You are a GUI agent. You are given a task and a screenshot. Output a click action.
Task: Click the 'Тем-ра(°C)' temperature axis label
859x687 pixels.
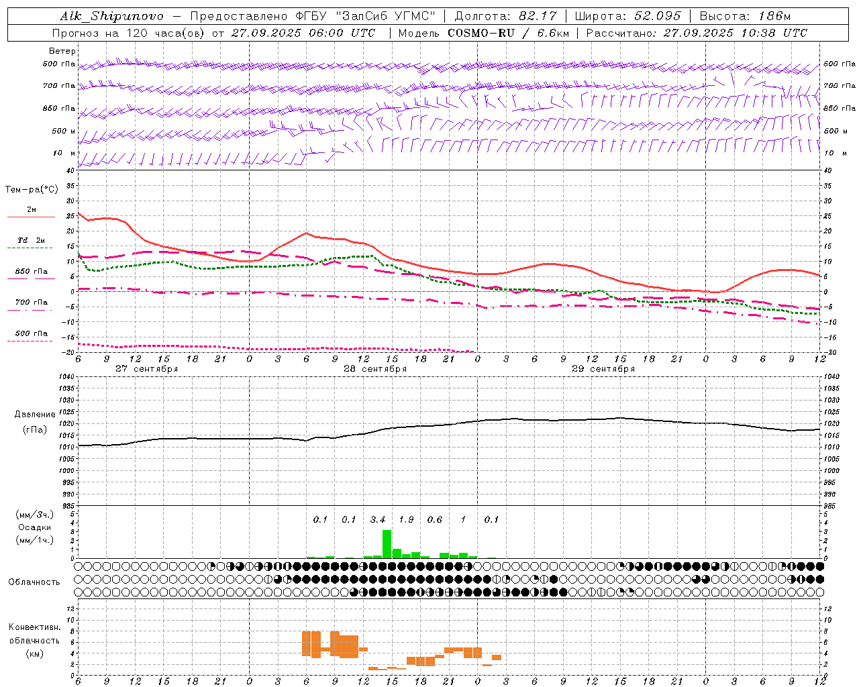pyautogui.click(x=32, y=190)
